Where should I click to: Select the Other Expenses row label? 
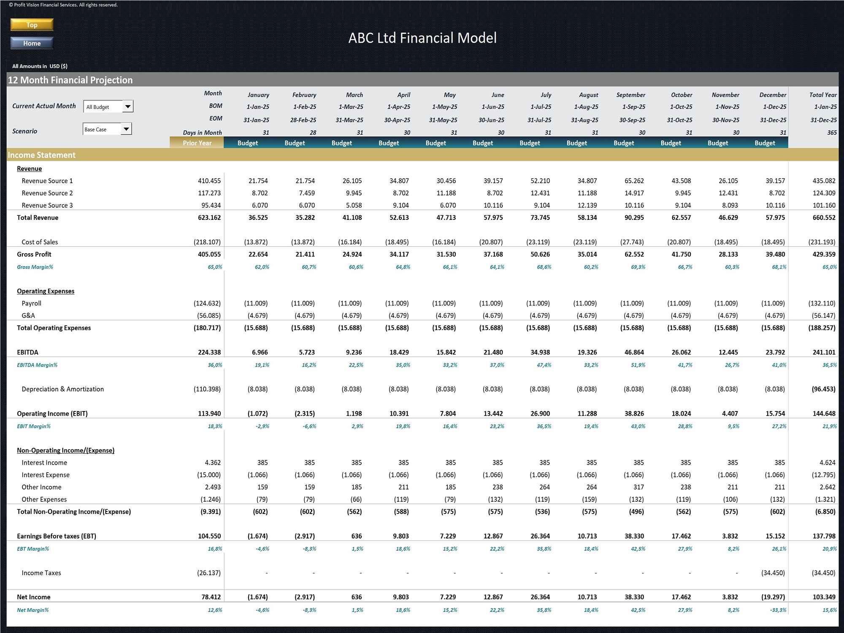coord(44,500)
